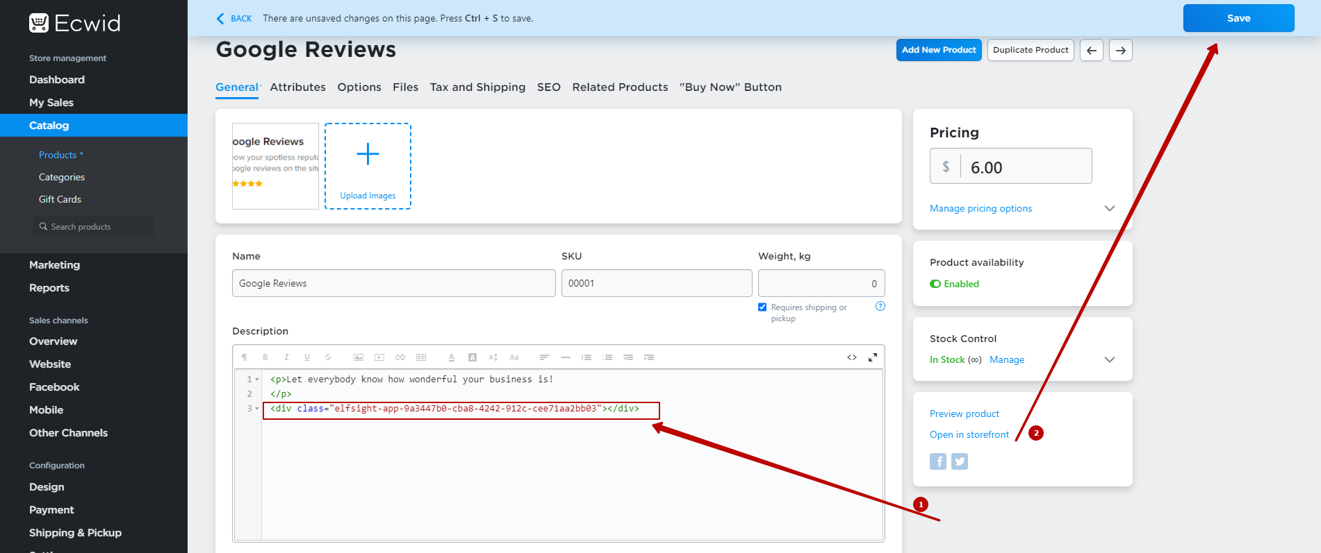Click the Search products field
The width and height of the screenshot is (1321, 553).
point(94,226)
